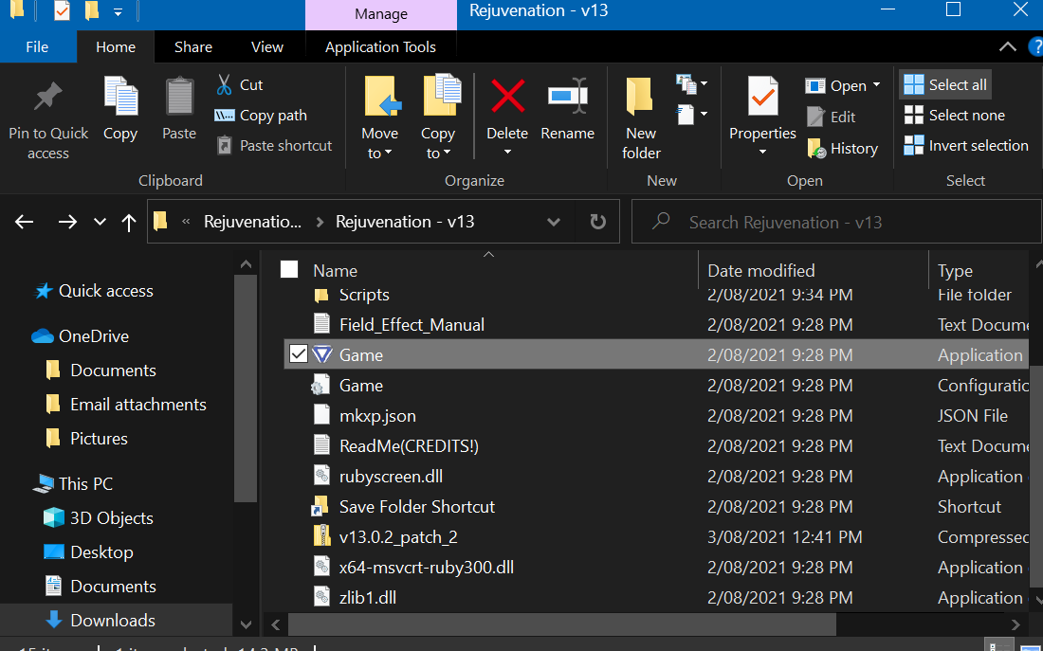Image resolution: width=1043 pixels, height=651 pixels.
Task: Click the Refresh button
Action: coord(598,222)
